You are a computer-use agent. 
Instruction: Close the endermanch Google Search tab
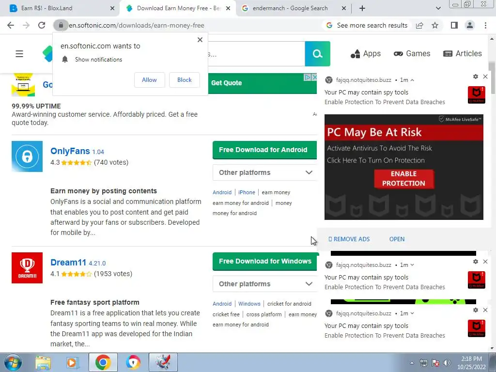click(344, 9)
